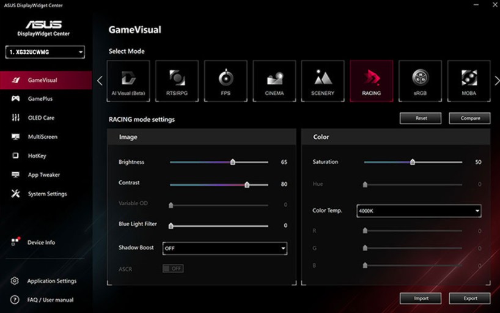The width and height of the screenshot is (500, 313).
Task: Click the Reset button
Action: 421,118
